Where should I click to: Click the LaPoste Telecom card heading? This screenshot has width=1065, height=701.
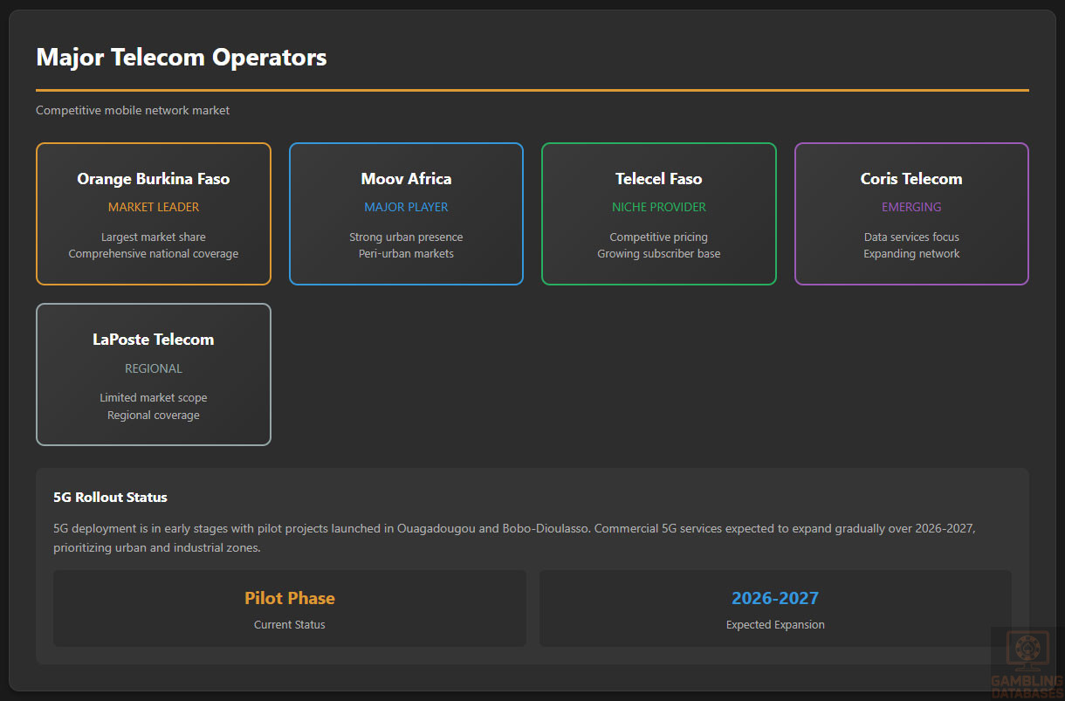coord(154,340)
